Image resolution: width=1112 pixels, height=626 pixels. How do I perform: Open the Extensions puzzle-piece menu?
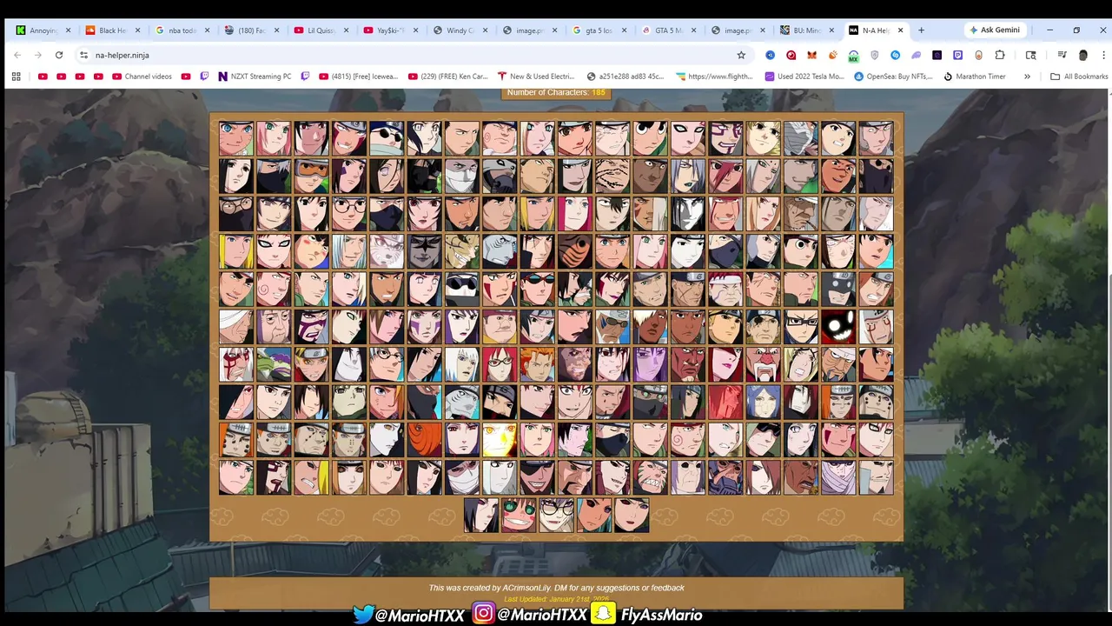pos(1000,55)
